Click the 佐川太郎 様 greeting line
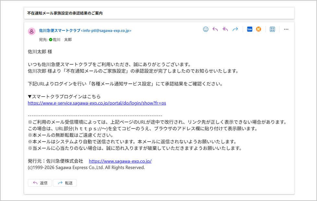This screenshot has width=317, height=201. click(40, 52)
